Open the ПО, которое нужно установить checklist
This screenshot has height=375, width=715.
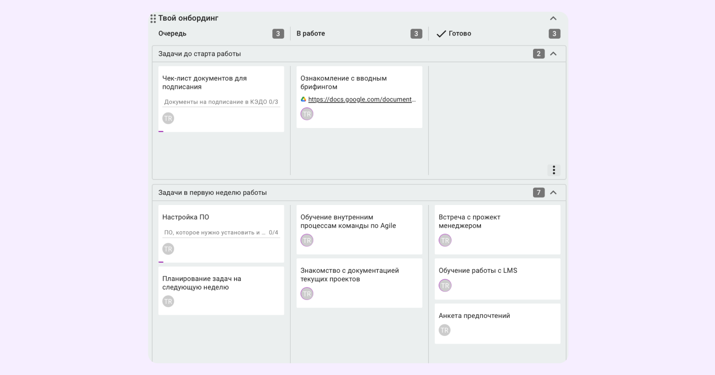[x=221, y=233]
